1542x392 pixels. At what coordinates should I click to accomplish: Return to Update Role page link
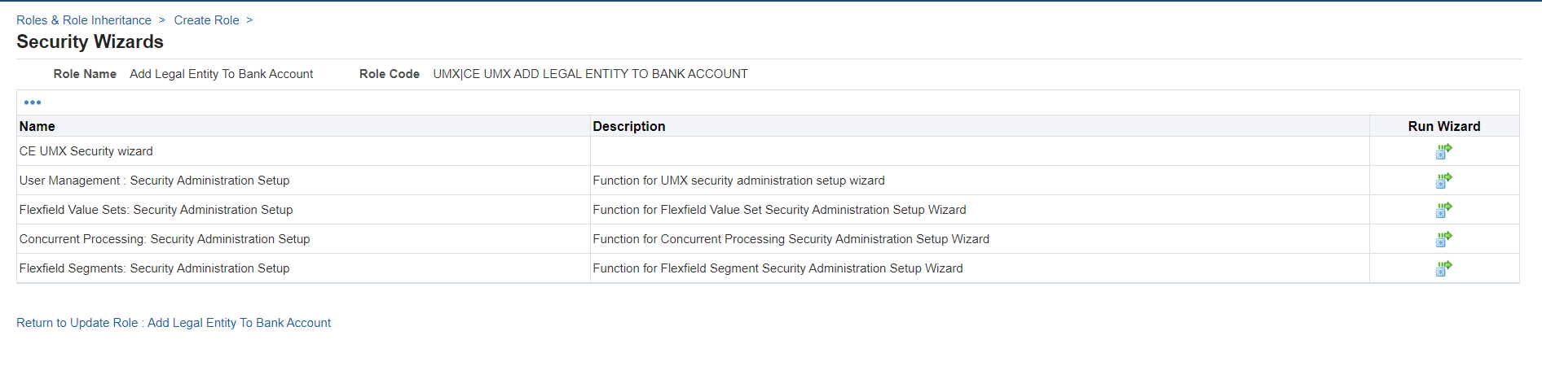click(174, 323)
